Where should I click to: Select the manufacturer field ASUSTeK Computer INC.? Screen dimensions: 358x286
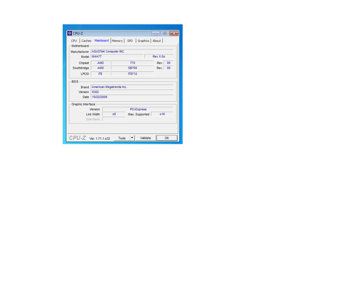click(x=132, y=52)
